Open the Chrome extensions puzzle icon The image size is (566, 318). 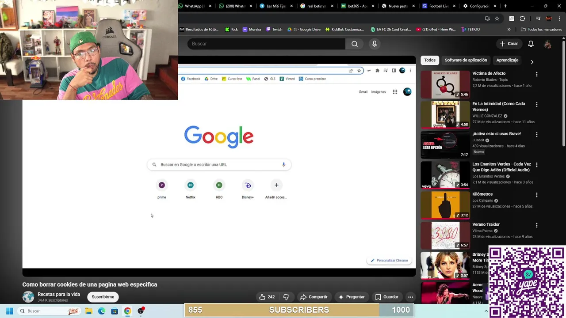pyautogui.click(x=522, y=19)
